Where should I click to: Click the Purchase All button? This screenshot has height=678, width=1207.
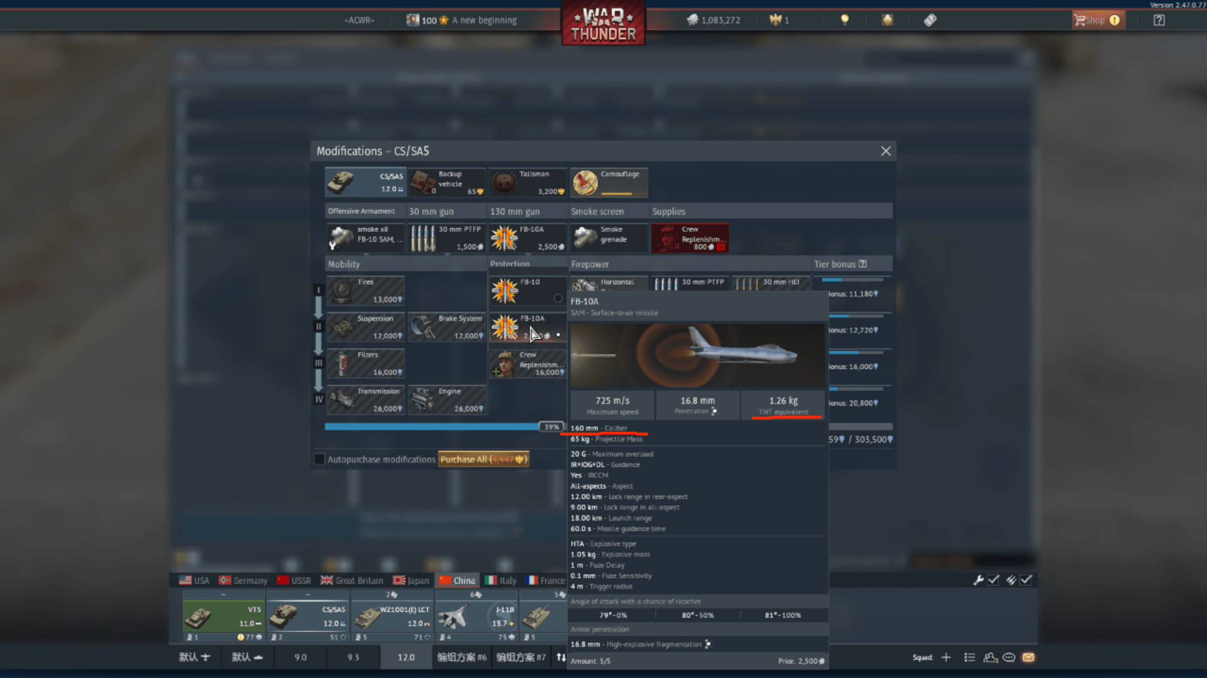[x=483, y=459]
